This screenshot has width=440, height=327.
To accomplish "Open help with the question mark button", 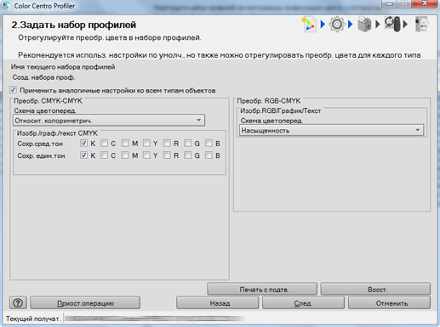I will coord(18,303).
